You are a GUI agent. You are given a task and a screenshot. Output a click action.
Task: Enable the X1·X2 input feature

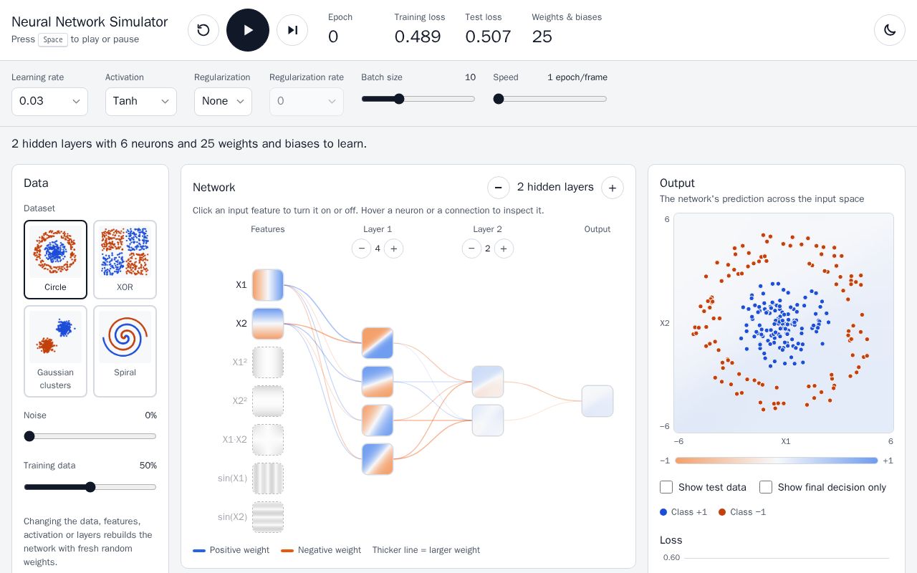(268, 440)
